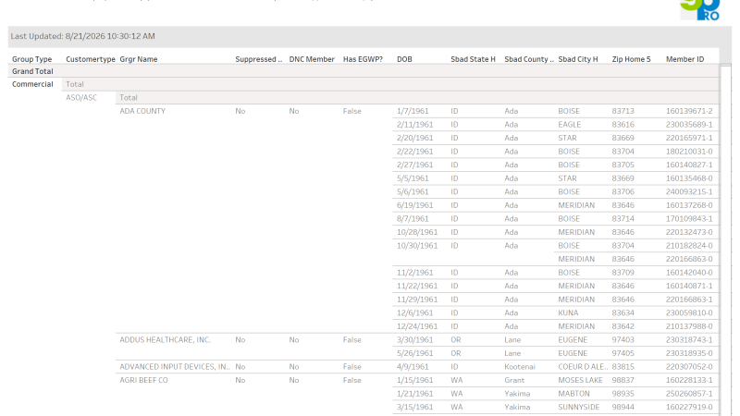Screen dimensions: 740x416
Task: Click the DNC Member column header
Action: coord(312,59)
